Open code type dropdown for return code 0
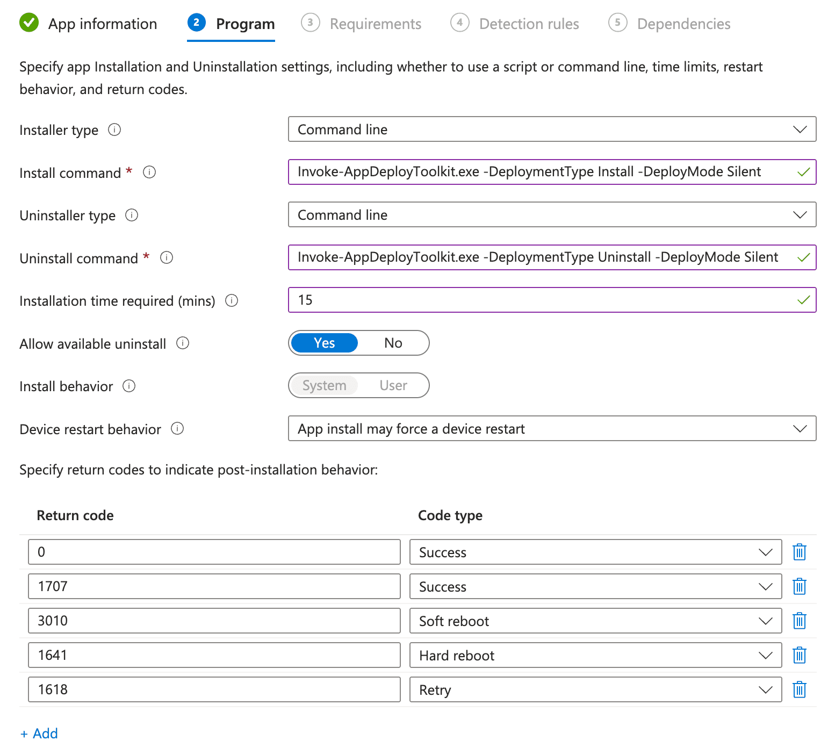Screen dimensions: 835x748 (595, 552)
